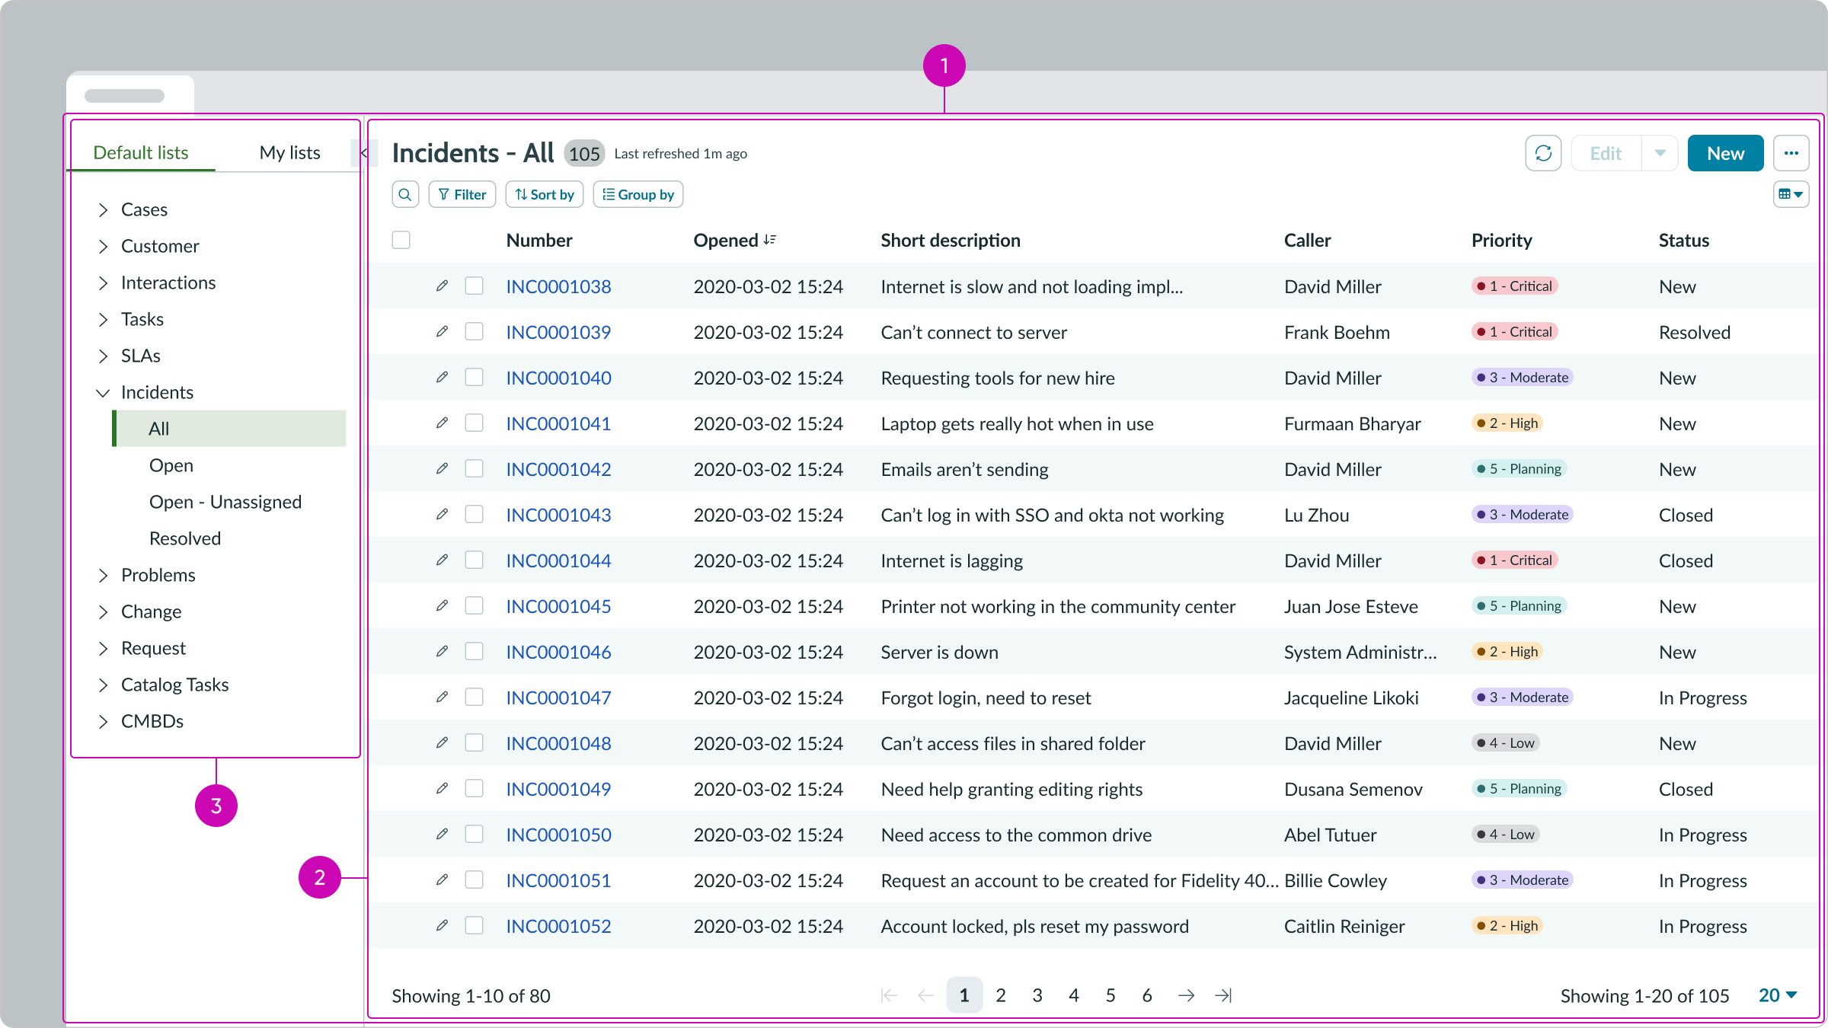
Task: Click the pencil edit icon for INC0001051
Action: pos(442,880)
